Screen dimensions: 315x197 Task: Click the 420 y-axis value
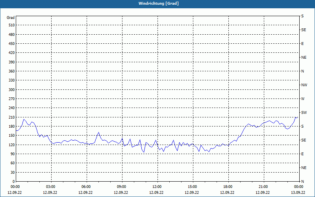[x=12, y=53]
